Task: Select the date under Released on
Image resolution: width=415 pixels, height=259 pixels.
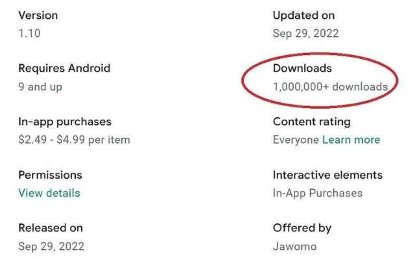Action: (x=51, y=246)
